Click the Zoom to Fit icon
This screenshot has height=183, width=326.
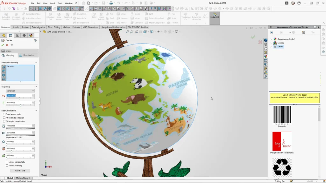tap(127, 32)
